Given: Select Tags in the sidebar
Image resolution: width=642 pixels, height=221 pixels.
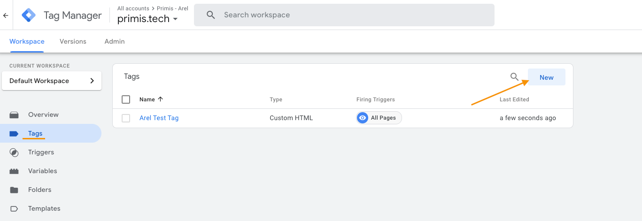Looking at the screenshot, I should [x=51, y=133].
